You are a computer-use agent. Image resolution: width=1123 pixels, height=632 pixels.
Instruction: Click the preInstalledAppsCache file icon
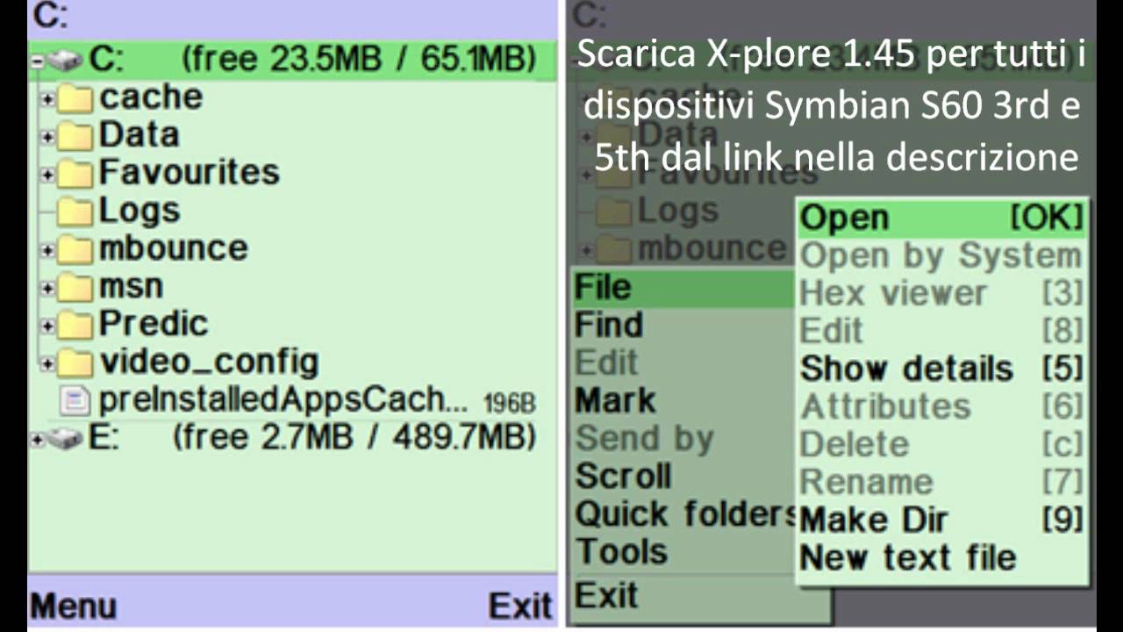(x=75, y=401)
